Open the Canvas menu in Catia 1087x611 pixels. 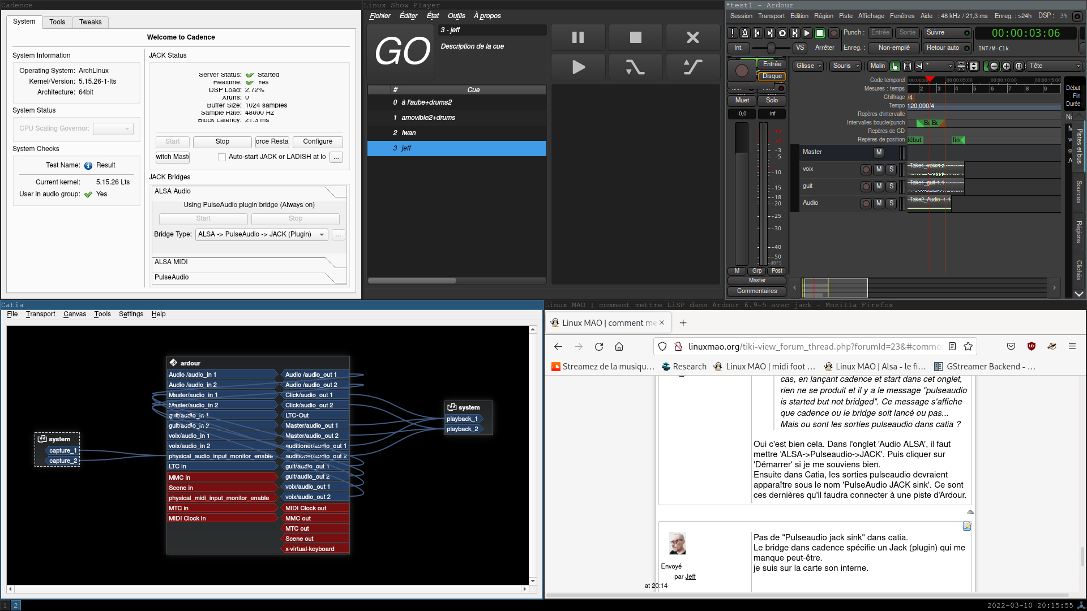coord(75,314)
